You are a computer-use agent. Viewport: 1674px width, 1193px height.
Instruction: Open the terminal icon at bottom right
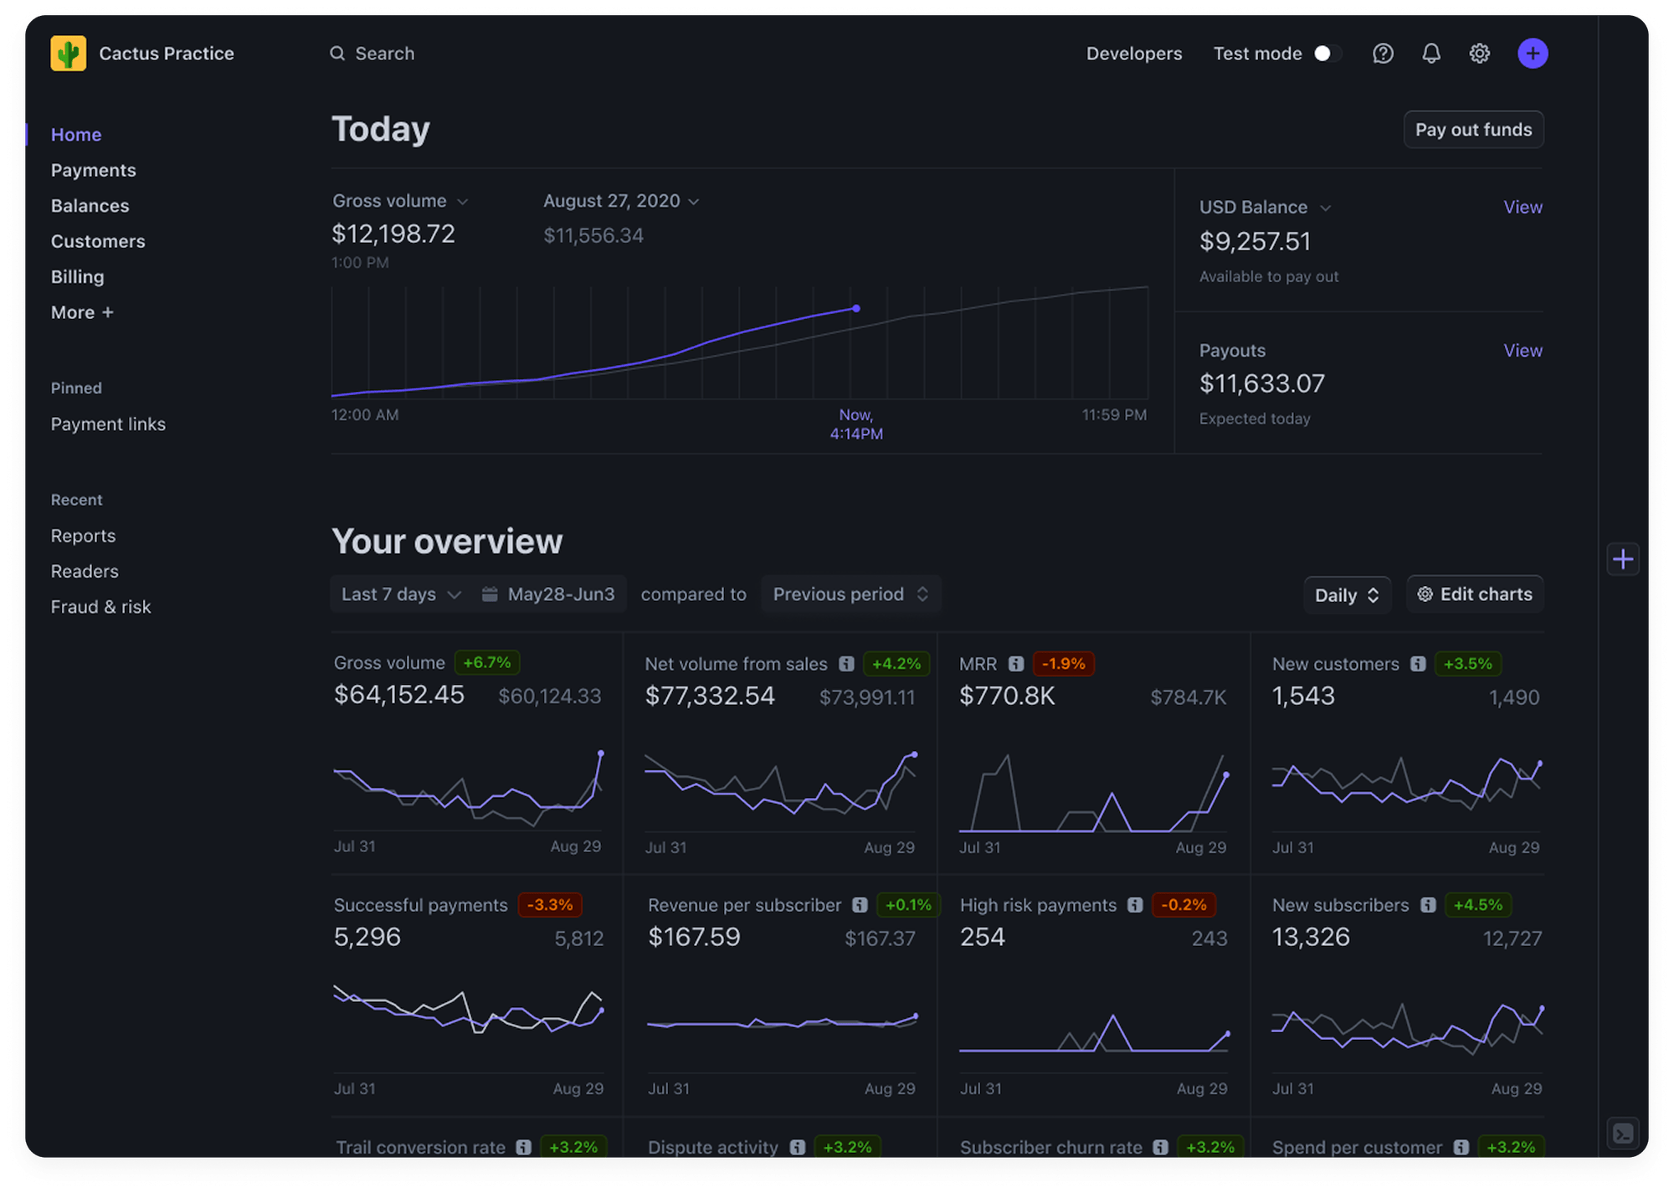(x=1623, y=1134)
